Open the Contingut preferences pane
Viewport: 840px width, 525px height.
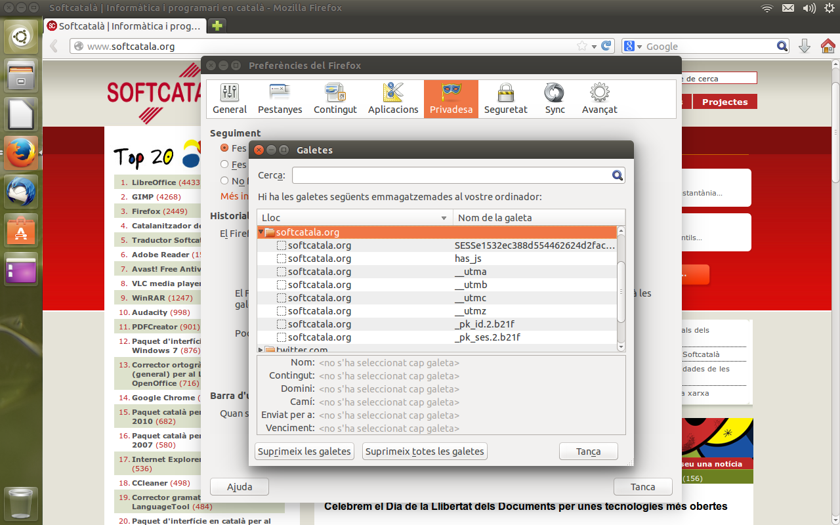[x=335, y=99]
